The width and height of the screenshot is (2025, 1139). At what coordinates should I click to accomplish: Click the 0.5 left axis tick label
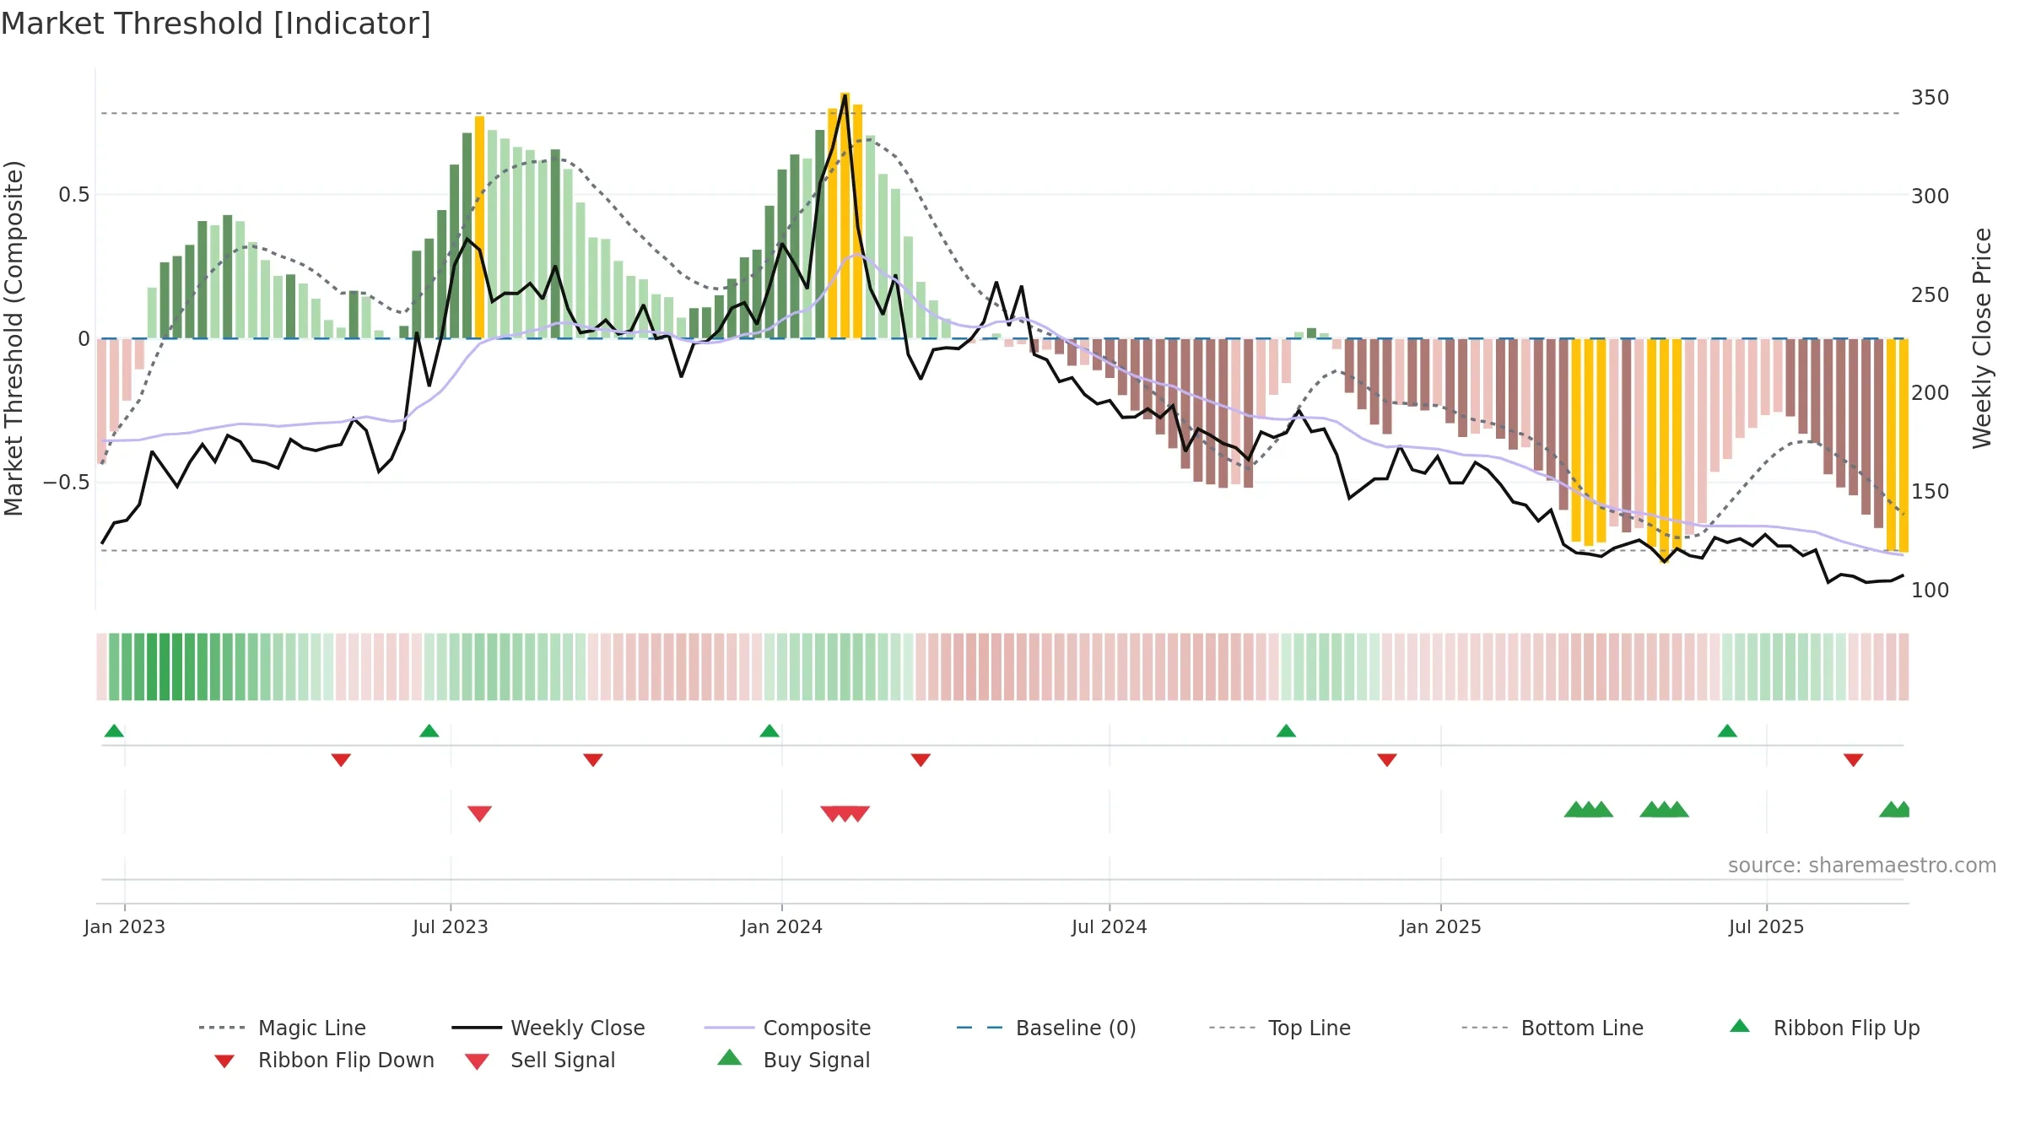pyautogui.click(x=73, y=195)
